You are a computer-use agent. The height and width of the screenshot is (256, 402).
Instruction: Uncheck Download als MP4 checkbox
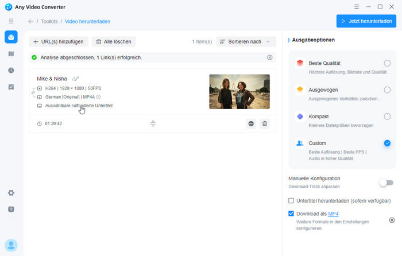pos(291,214)
